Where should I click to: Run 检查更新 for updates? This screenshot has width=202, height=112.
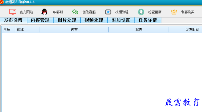[x=155, y=12]
